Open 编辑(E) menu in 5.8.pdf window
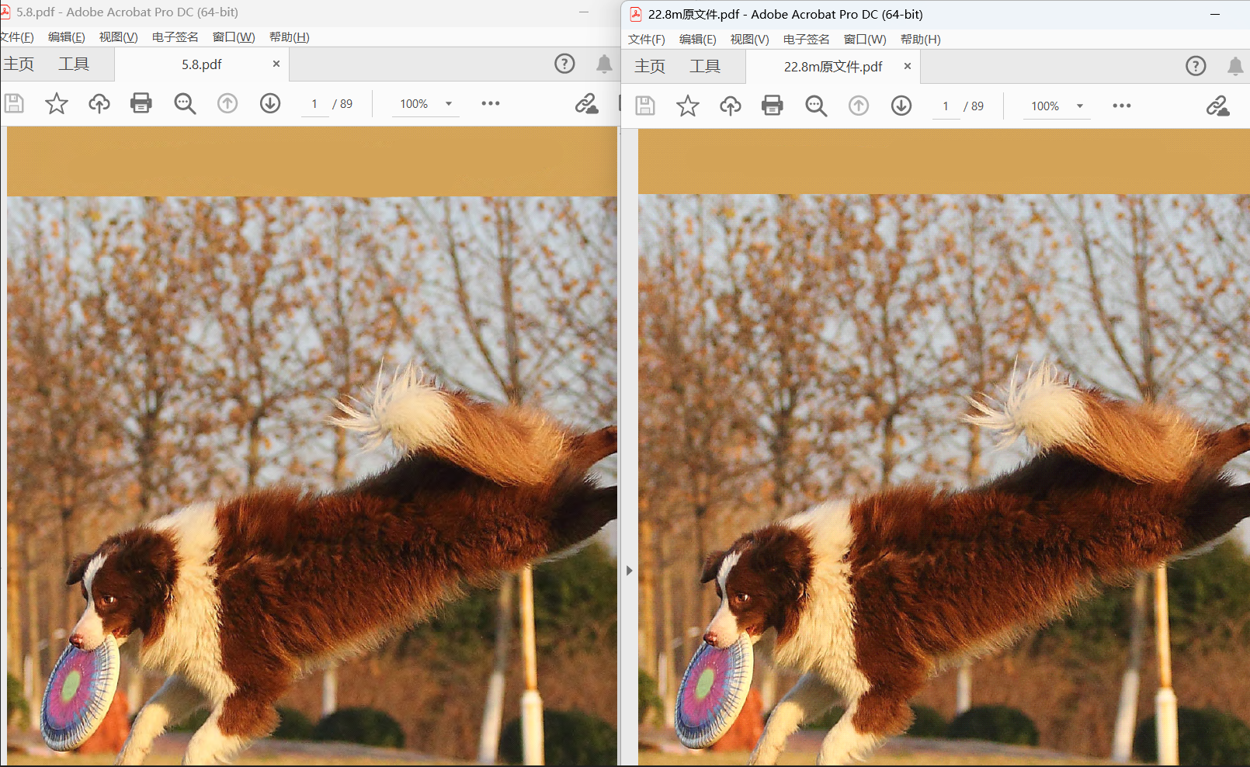 [67, 37]
